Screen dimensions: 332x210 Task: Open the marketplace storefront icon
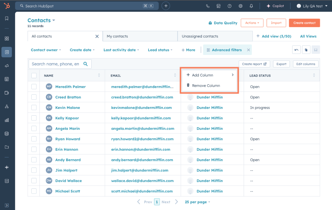(x=218, y=6)
